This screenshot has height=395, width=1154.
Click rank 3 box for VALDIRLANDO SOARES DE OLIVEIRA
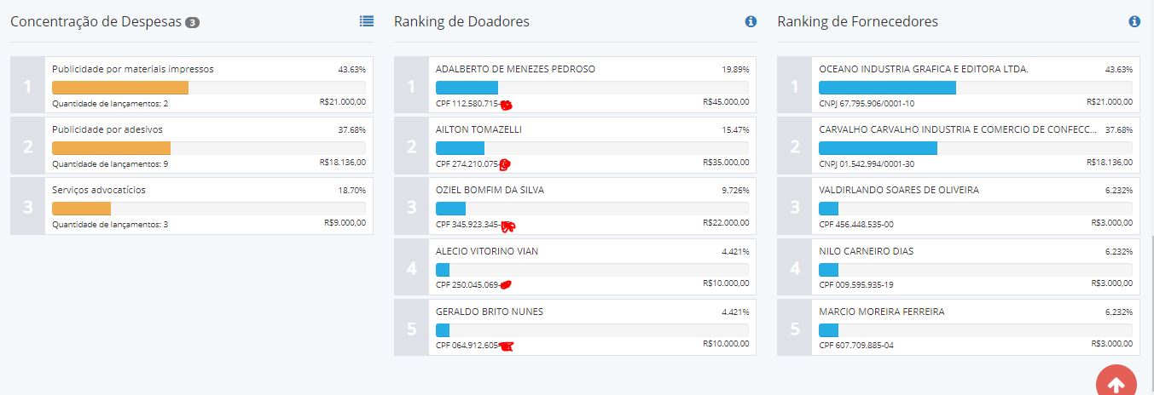coord(795,206)
